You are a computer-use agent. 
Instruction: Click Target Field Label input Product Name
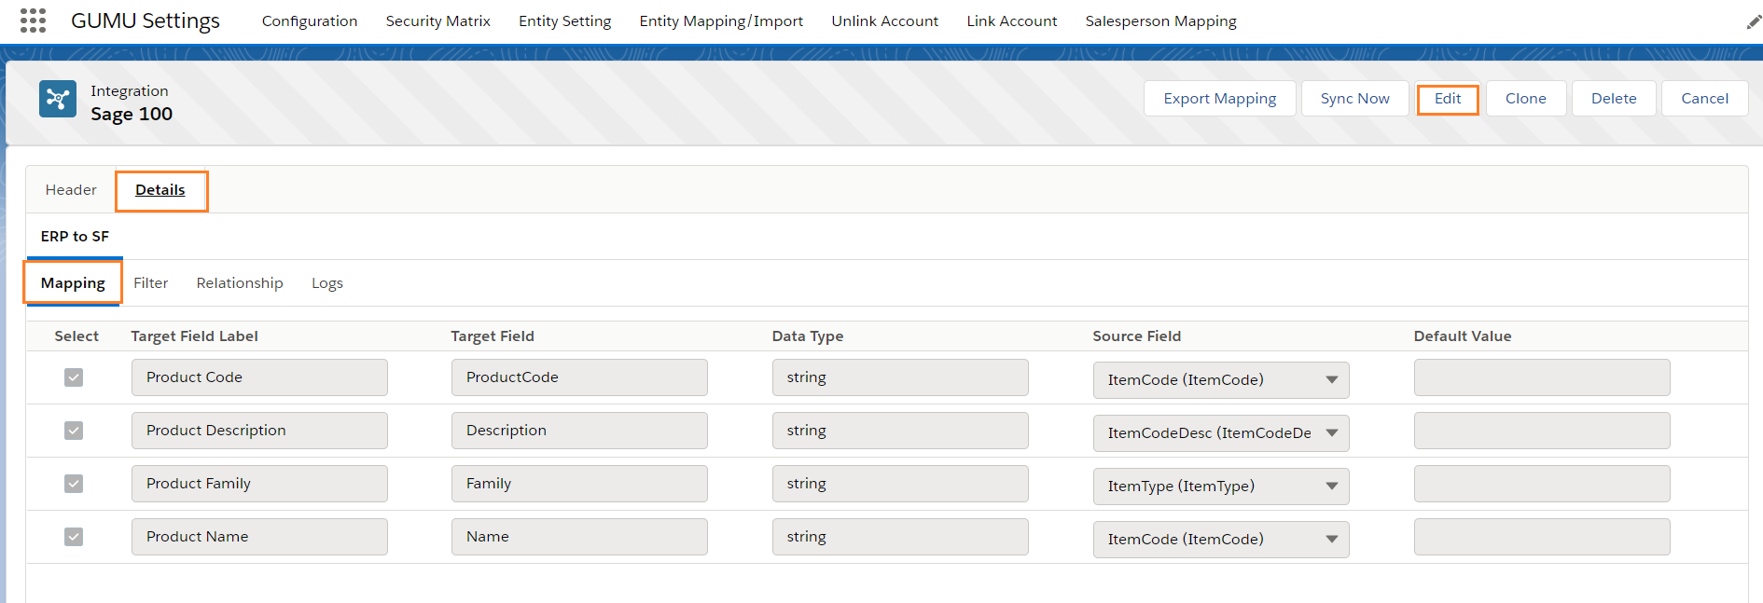259,537
